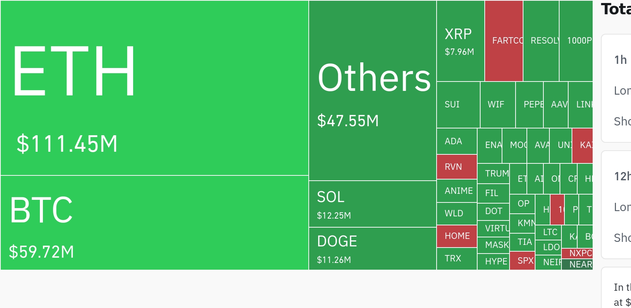Click the XRP $7.96M tile

pos(461,41)
